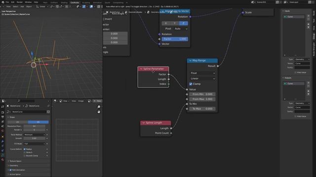Click the To Max value field
316x177 pixels.
[202, 109]
